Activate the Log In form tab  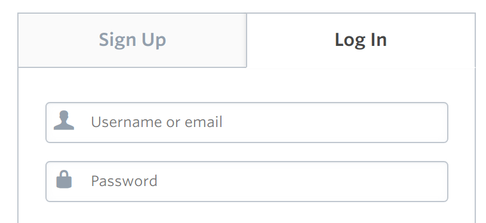361,41
